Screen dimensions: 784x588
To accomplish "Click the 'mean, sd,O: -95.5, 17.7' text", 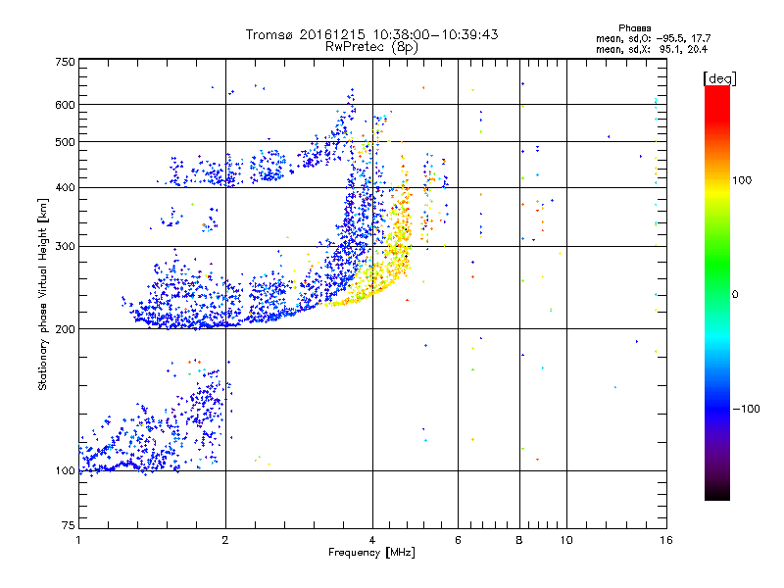I will click(x=653, y=38).
